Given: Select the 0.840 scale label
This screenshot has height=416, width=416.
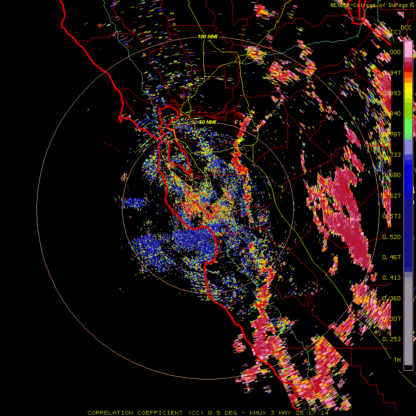Looking at the screenshot, I should point(392,114).
